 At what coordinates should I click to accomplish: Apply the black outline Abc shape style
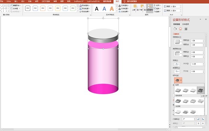click(x=28, y=8)
